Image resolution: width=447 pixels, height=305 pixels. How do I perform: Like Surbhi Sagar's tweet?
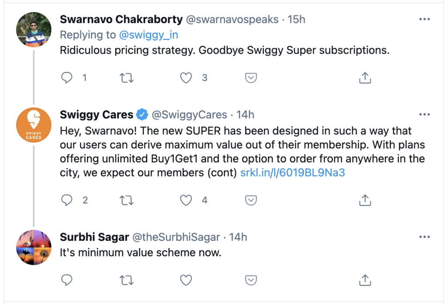pyautogui.click(x=186, y=280)
